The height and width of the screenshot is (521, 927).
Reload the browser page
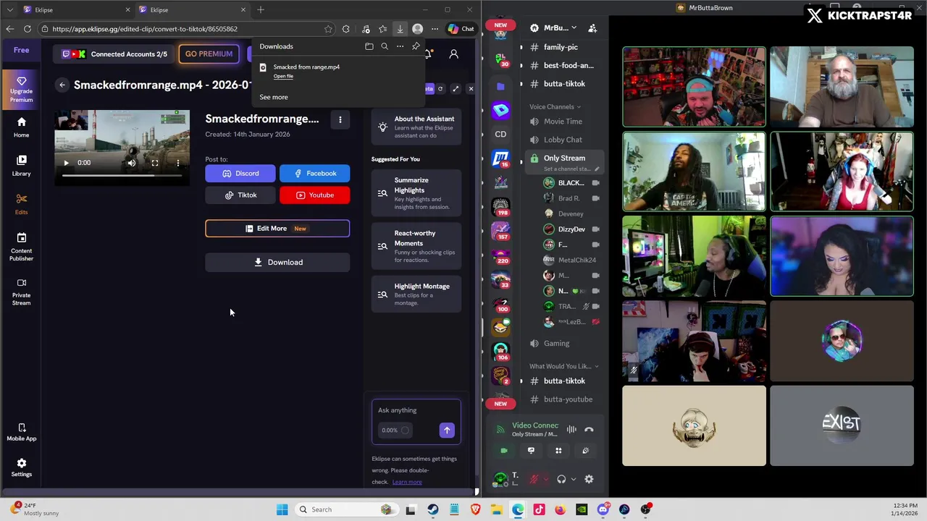click(x=28, y=29)
